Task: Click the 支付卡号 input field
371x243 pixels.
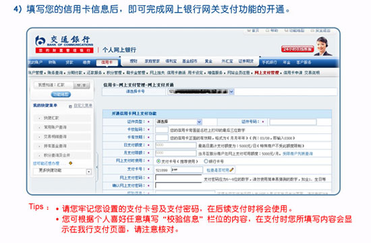Action: click(187, 170)
